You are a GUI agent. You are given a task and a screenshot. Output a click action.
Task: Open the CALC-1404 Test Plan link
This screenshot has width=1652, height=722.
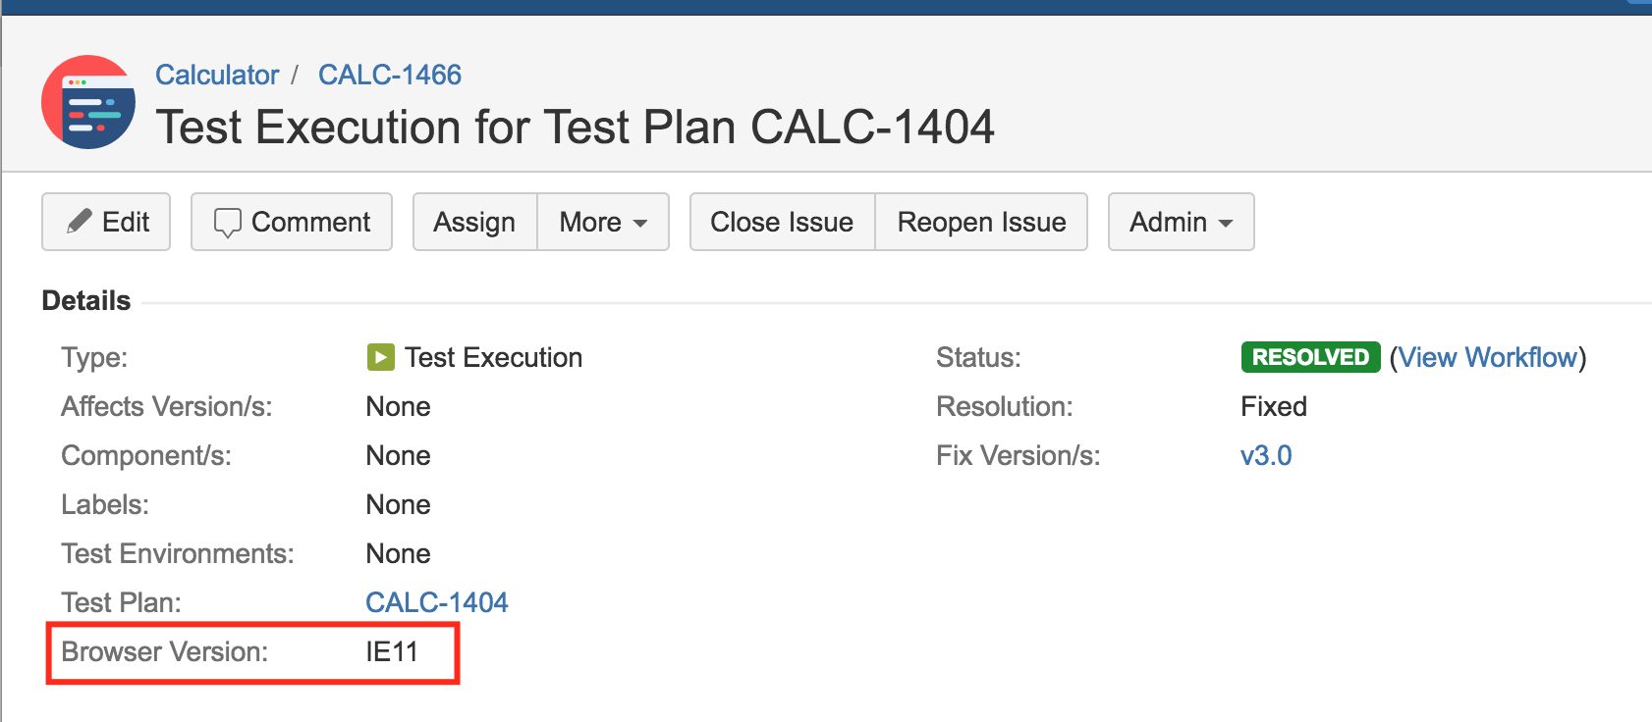[437, 602]
